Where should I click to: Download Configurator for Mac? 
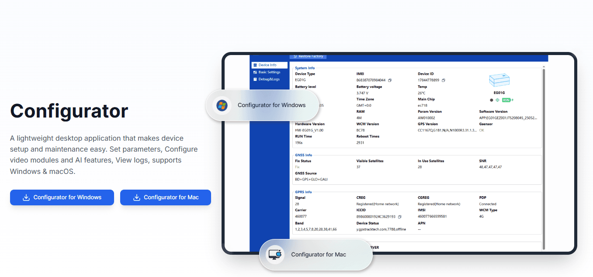click(x=166, y=197)
